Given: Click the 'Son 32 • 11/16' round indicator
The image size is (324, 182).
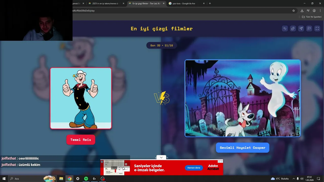Looking at the screenshot, I should tap(161, 45).
